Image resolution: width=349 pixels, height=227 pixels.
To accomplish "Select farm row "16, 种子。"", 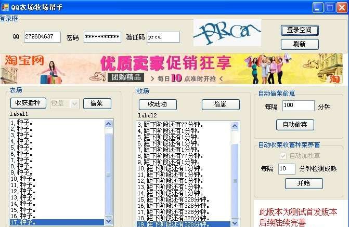I will (57, 216).
